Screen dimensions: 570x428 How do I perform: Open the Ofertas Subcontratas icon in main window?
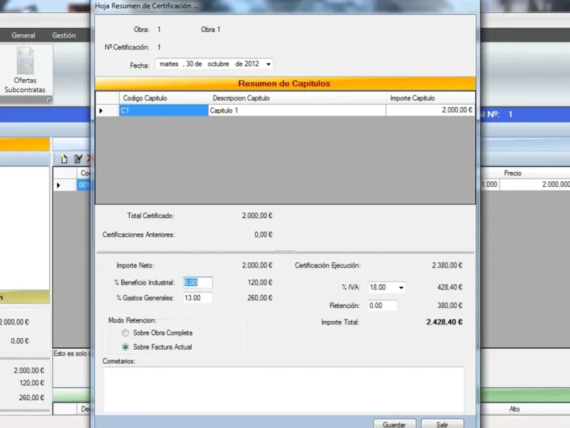(25, 70)
